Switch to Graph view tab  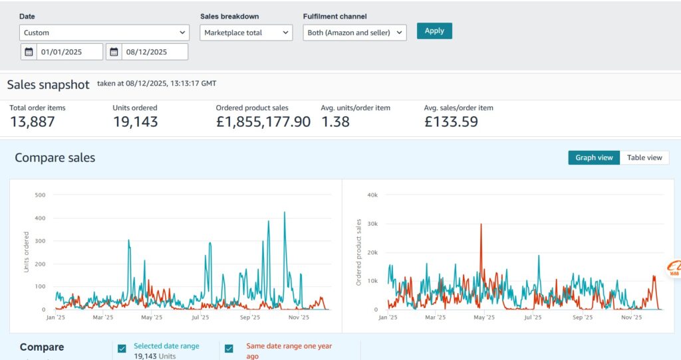click(594, 157)
